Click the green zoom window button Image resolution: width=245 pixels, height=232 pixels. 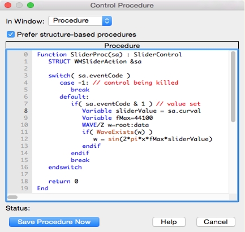[31, 5]
